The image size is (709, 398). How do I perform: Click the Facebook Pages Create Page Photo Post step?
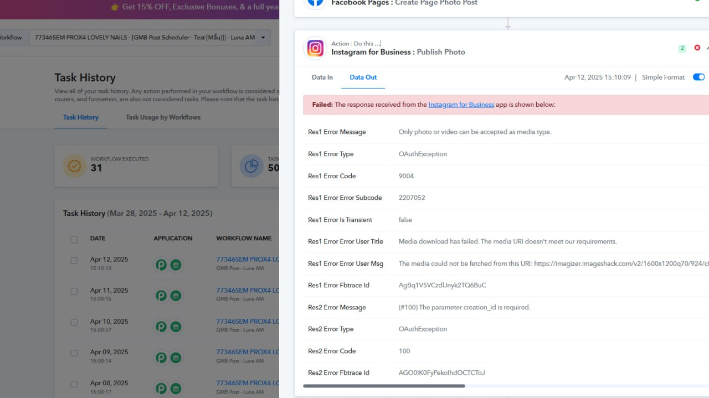pos(404,3)
